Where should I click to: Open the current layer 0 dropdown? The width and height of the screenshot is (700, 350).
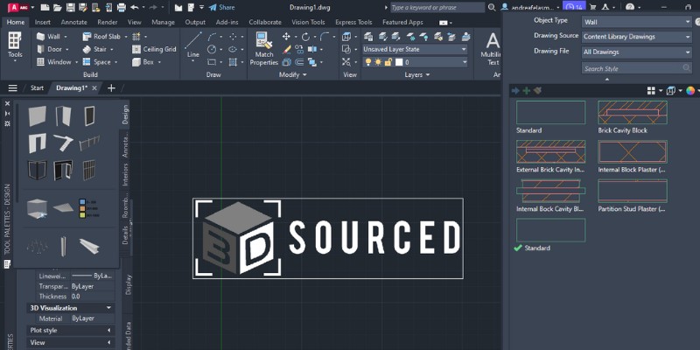(x=415, y=62)
